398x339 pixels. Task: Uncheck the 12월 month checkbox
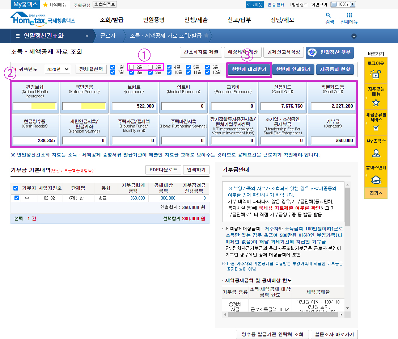coord(208,72)
